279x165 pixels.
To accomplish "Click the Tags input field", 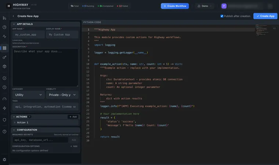I will pyautogui.click(x=46, y=107).
